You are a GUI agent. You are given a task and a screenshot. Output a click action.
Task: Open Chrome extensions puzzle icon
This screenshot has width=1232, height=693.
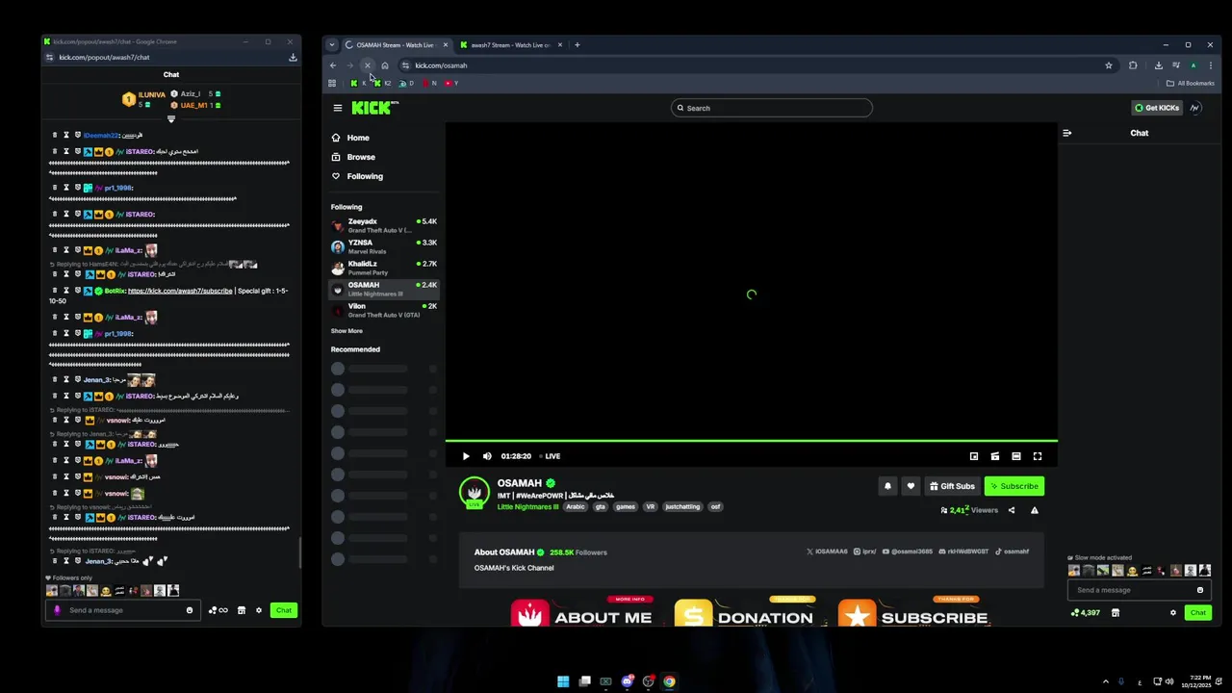point(1133,65)
